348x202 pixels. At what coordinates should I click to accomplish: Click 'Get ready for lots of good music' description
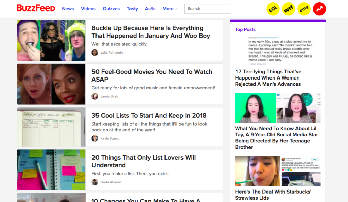pos(153,88)
